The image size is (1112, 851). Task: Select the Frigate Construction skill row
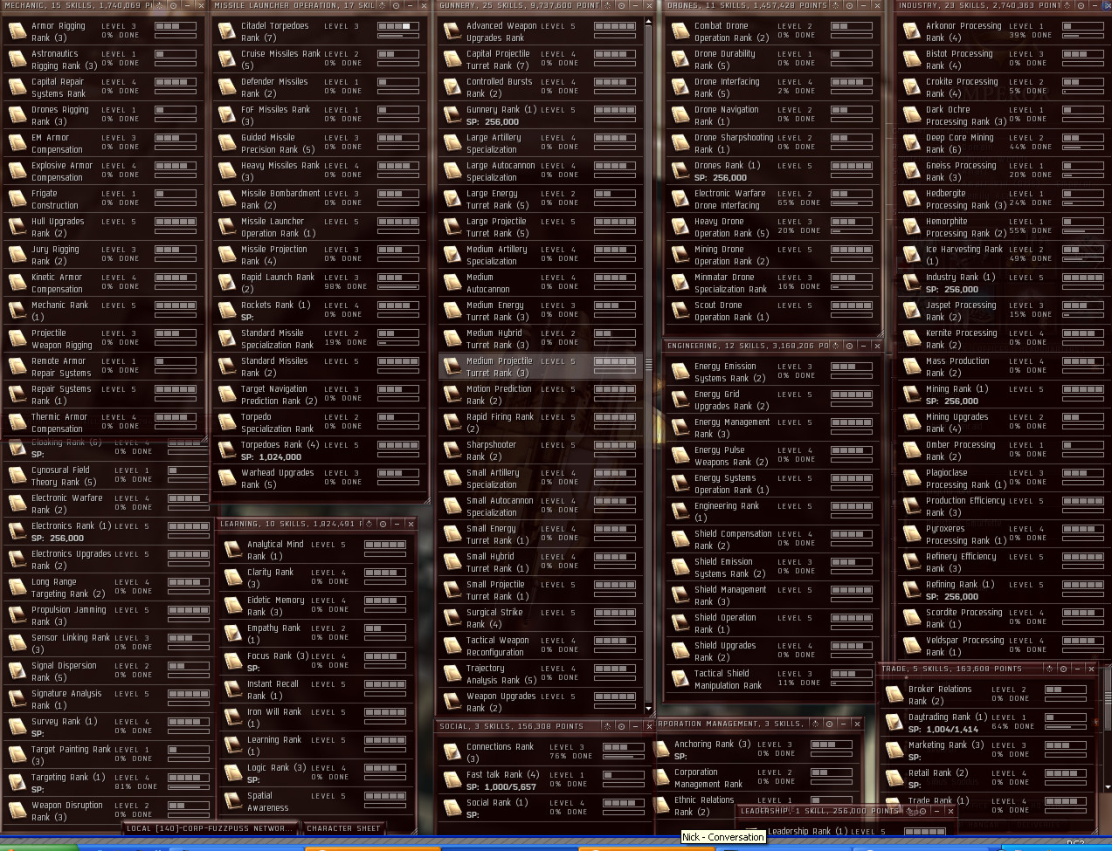pyautogui.click(x=104, y=199)
